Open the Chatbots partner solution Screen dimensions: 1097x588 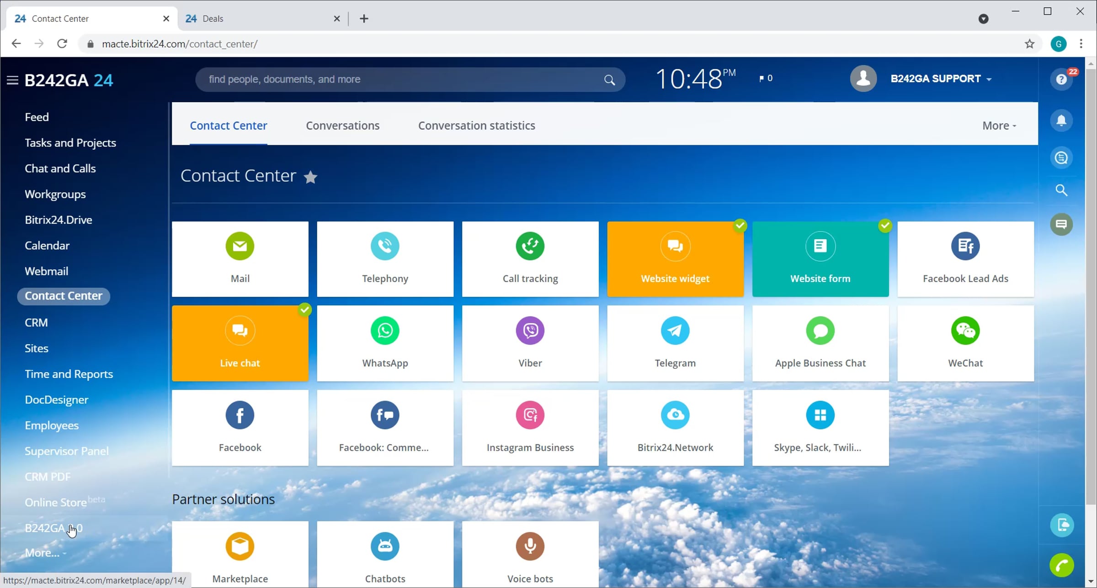(385, 554)
